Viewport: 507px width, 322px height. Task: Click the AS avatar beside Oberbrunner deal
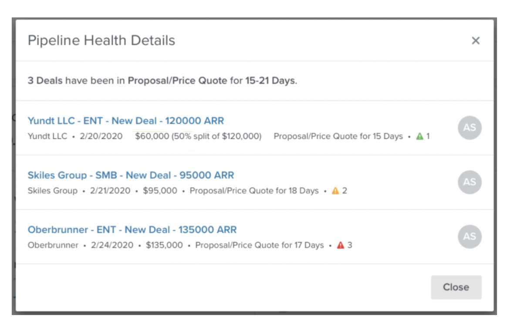(469, 236)
